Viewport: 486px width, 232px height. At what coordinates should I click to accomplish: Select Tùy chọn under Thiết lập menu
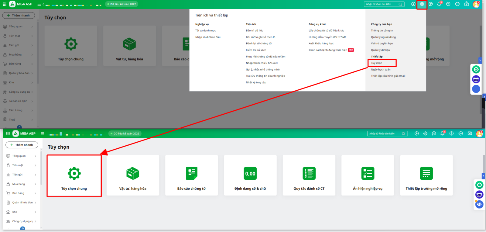(377, 63)
